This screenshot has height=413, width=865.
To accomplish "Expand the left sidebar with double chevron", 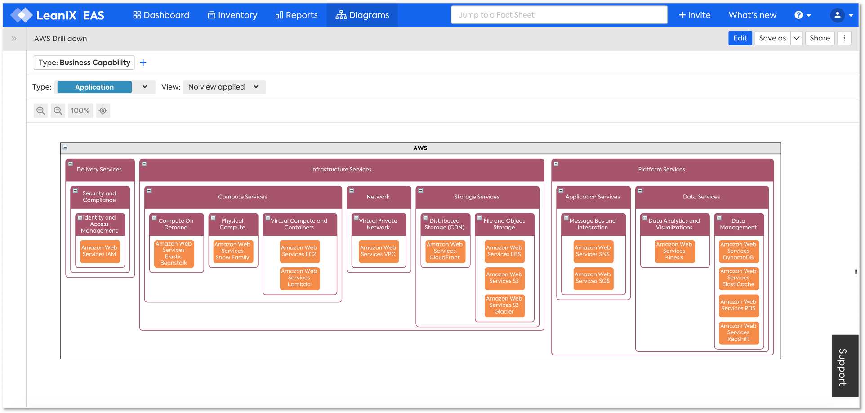I will 14,39.
